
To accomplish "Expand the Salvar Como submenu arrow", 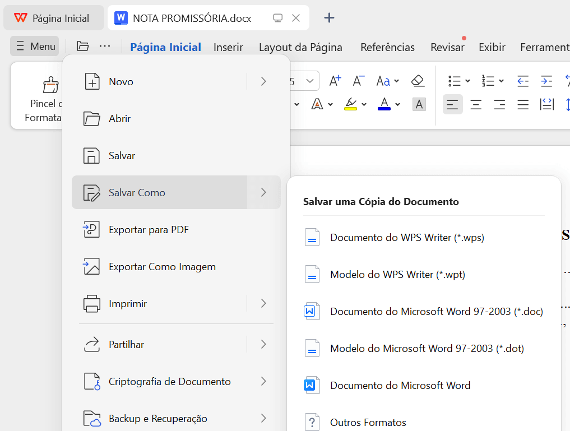I will click(x=264, y=192).
